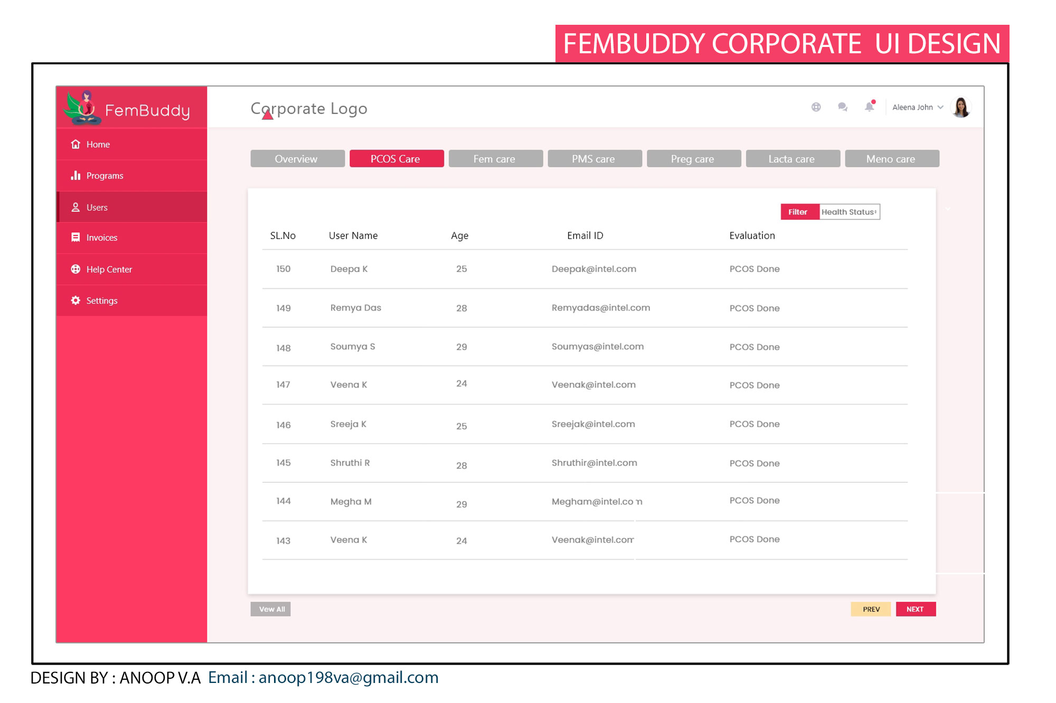Viewport: 1056px width, 703px height.
Task: Click the PREV pagination button
Action: [871, 609]
